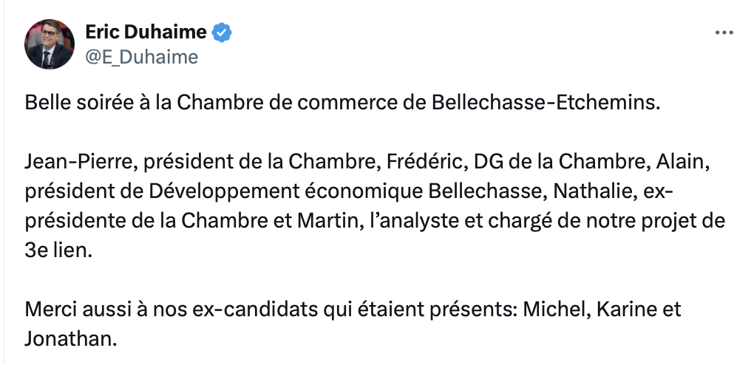Image resolution: width=754 pixels, height=365 pixels.
Task: Click the name "Frédéric" in the tweet
Action: pos(424,162)
